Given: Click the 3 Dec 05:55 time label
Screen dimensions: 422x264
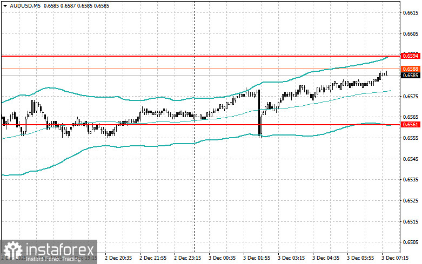Looking at the screenshot, I should 360,258.
